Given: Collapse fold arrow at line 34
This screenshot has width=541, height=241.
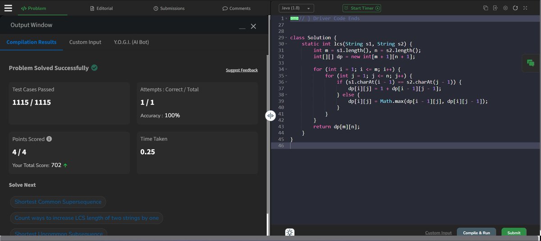Looking at the screenshot, I should [287, 69].
